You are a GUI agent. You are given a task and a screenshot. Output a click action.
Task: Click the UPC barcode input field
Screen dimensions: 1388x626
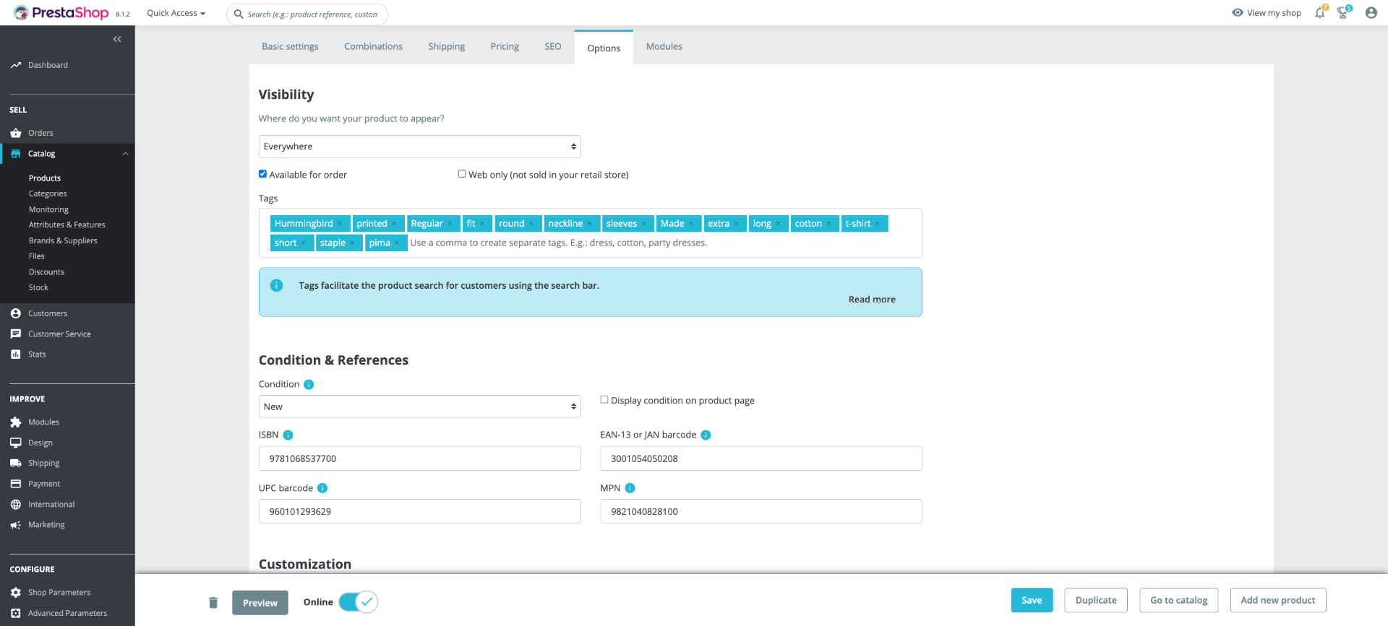click(420, 511)
